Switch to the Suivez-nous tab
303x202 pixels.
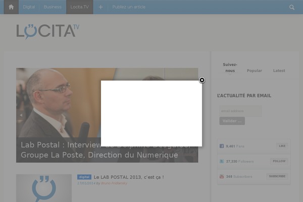230,68
